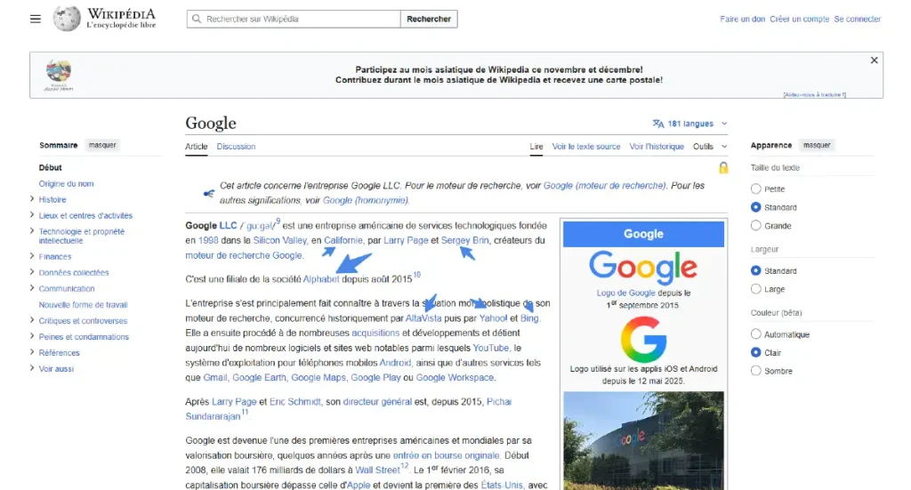Screen dimensions: 911x490
Task: Open Voir le texte source tab
Action: coord(585,147)
